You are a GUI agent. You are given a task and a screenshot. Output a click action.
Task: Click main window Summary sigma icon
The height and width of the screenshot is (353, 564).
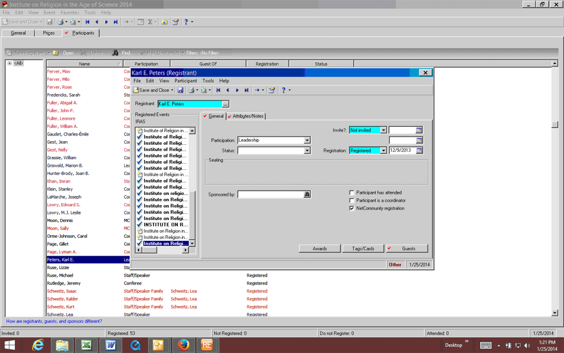150,22
